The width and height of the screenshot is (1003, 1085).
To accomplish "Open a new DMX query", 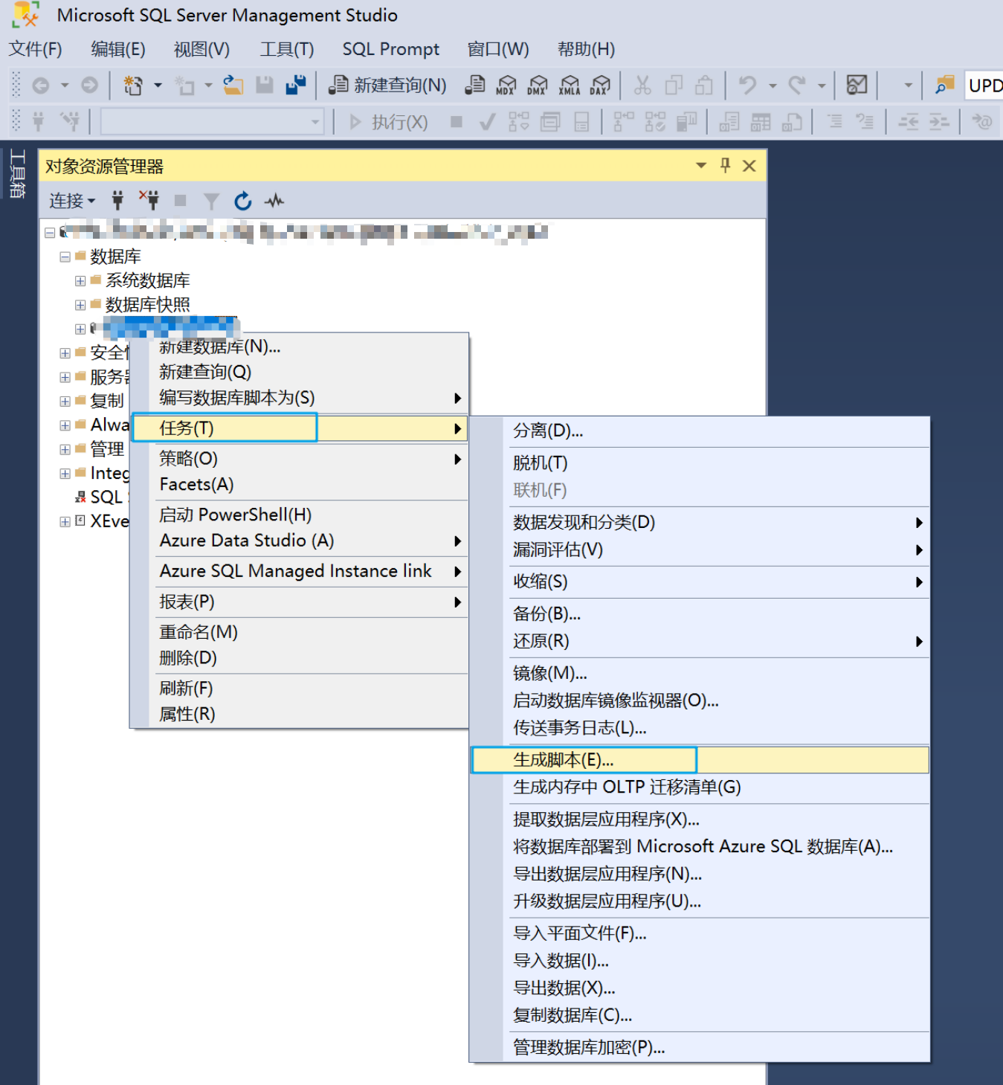I will [x=538, y=86].
